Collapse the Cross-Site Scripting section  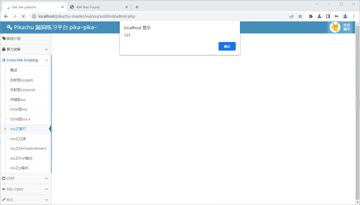coord(26,60)
